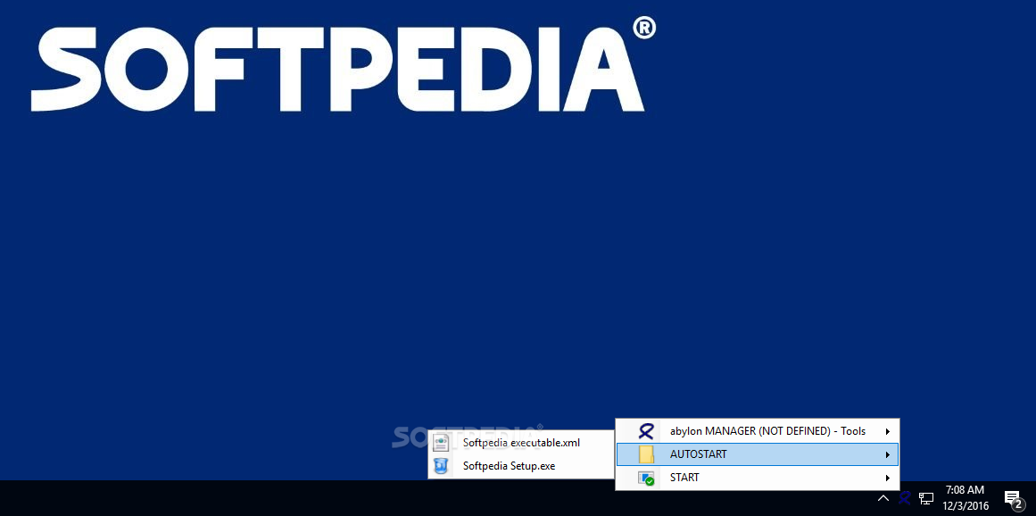
Task: Select the AUTOSTART menu entry
Action: 758,454
